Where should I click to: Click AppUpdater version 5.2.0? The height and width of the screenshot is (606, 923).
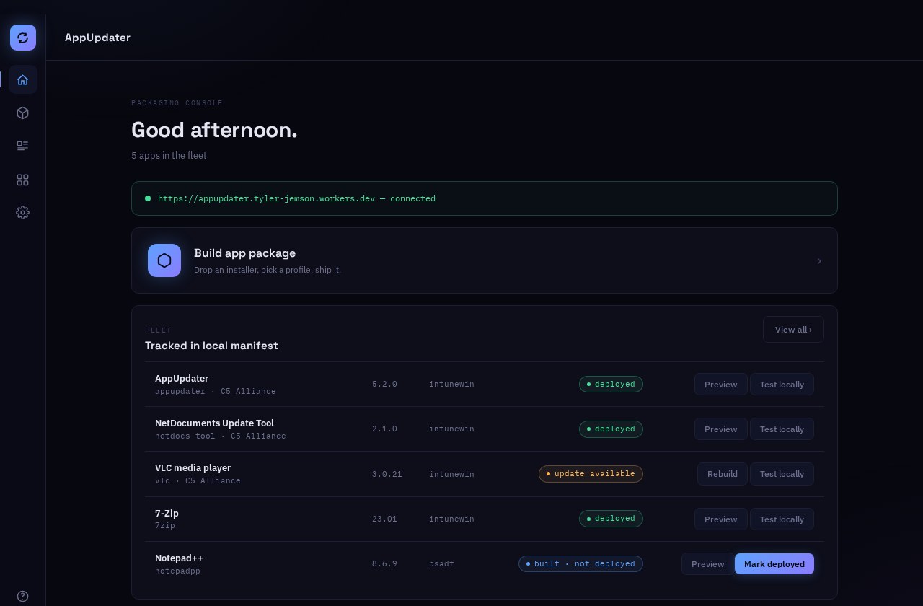[384, 384]
